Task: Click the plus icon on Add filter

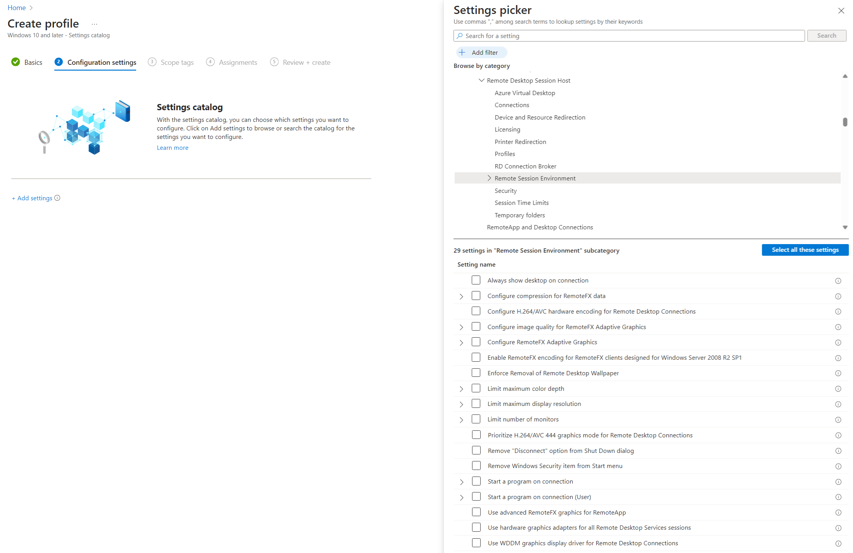Action: coord(462,52)
